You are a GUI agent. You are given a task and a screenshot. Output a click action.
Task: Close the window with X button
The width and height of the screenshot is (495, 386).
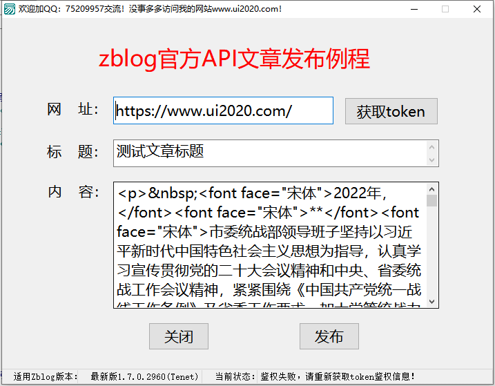[x=476, y=9]
